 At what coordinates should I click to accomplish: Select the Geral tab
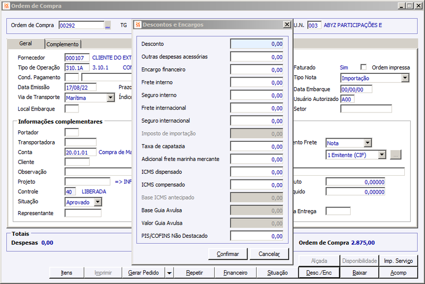coord(25,44)
